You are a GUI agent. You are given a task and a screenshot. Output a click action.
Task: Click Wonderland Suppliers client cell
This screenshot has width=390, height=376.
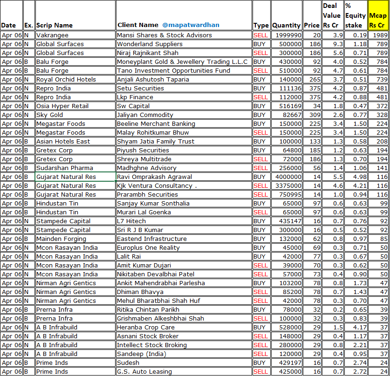point(184,44)
